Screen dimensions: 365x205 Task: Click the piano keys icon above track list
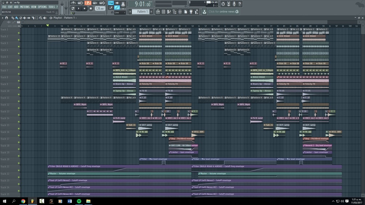tap(19, 22)
